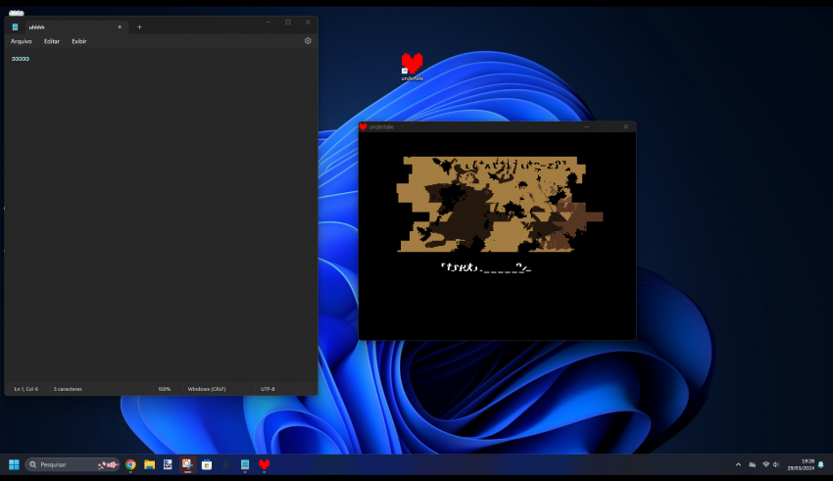The width and height of the screenshot is (833, 481).
Task: Switch to Notepad from the taskbar
Action: point(245,464)
